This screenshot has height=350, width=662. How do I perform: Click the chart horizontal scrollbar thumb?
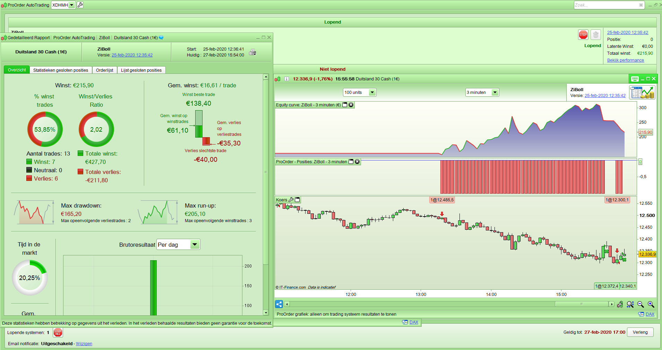click(x=582, y=304)
